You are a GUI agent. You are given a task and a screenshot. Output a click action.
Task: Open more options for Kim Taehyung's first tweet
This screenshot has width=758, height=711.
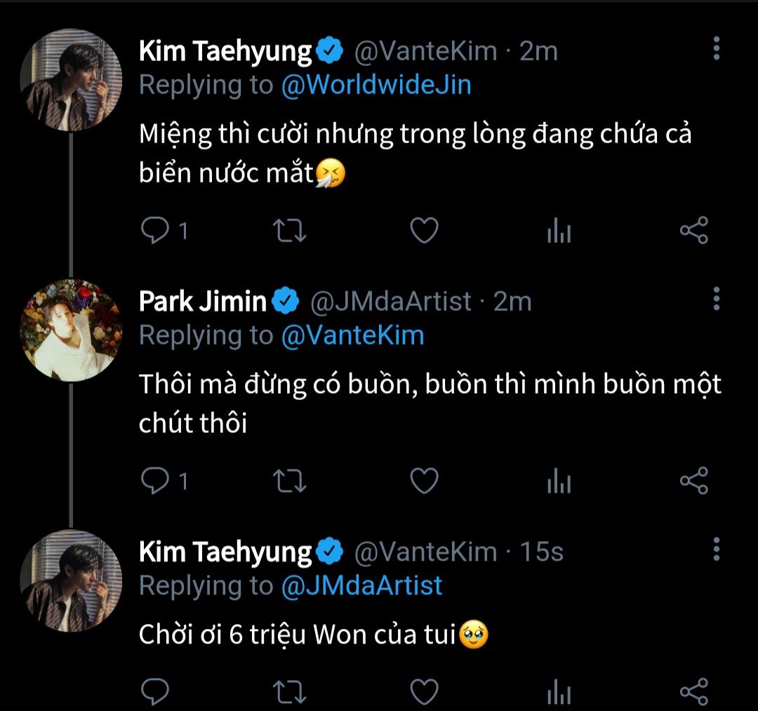[x=716, y=48]
